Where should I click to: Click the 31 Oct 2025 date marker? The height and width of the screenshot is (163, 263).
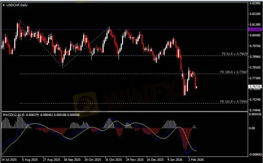pyautogui.click(x=113, y=160)
